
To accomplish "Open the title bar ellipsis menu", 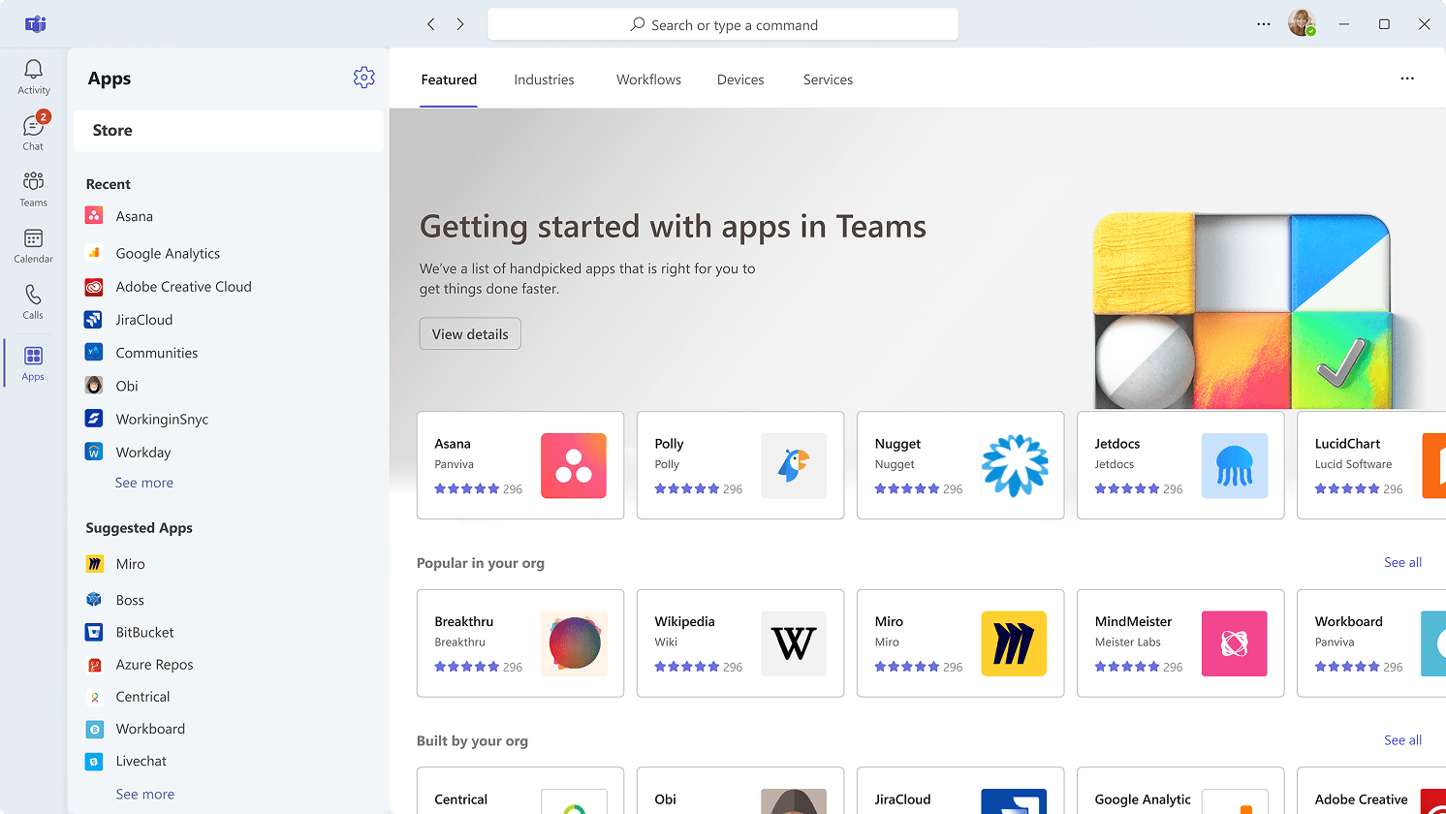I will click(x=1263, y=24).
